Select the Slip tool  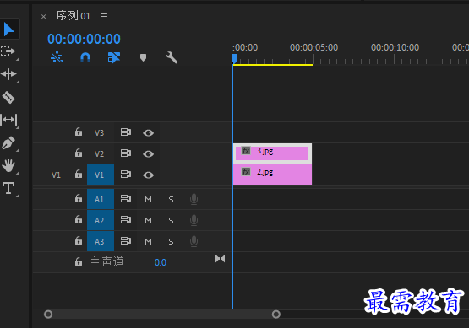9,120
